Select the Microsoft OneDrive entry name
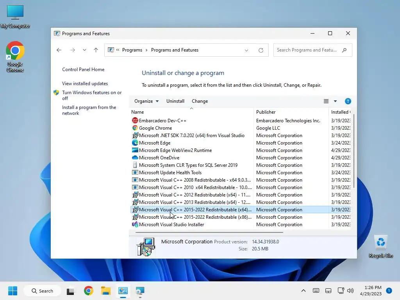This screenshot has height=300, width=400. pos(159,158)
